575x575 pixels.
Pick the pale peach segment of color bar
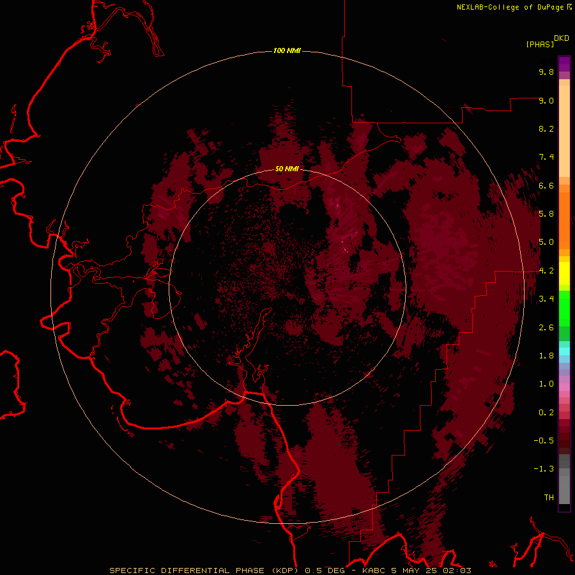564,131
